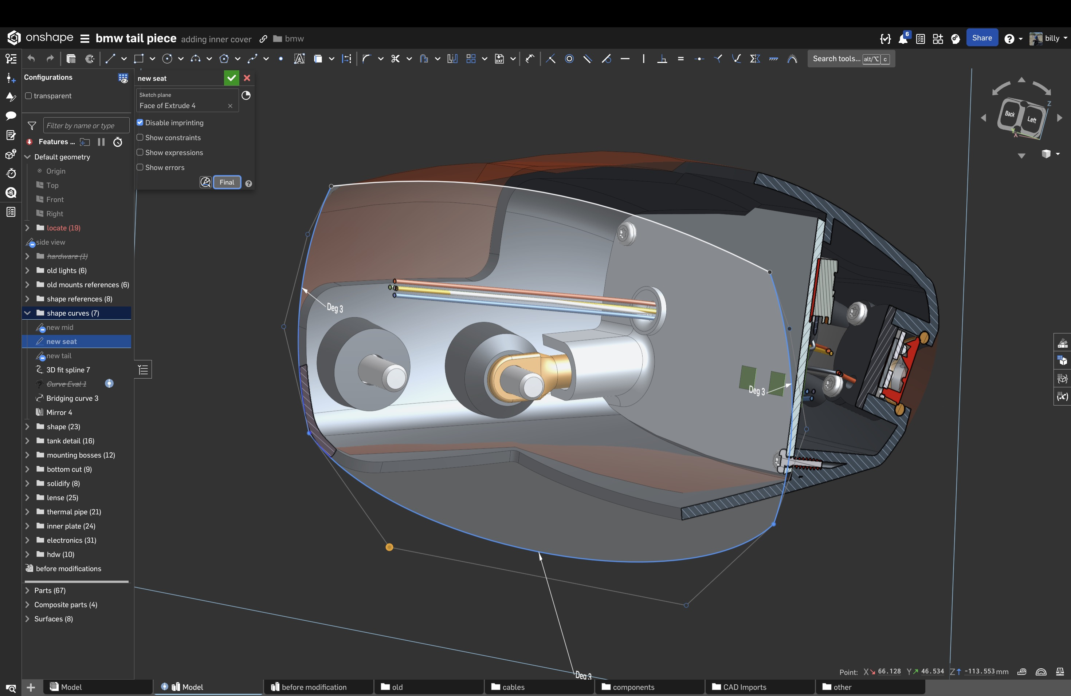Uncheck Disable imprinting
This screenshot has height=696, width=1071.
(x=140, y=123)
